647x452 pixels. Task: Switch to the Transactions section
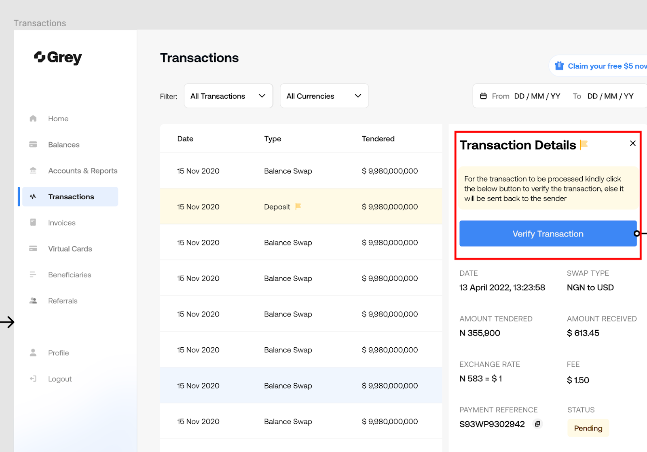coord(71,196)
